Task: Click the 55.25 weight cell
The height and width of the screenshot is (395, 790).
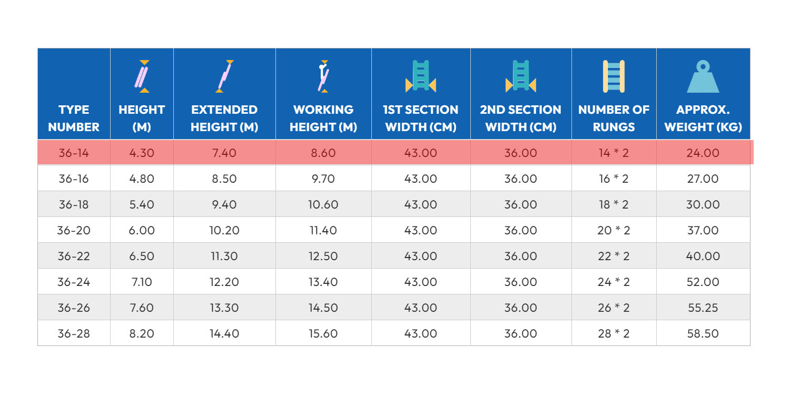Action: click(x=703, y=308)
